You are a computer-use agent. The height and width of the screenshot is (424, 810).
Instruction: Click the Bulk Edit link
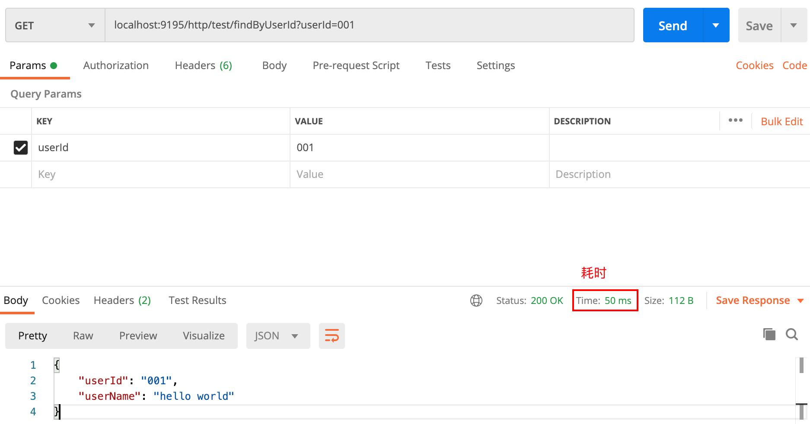click(x=782, y=121)
